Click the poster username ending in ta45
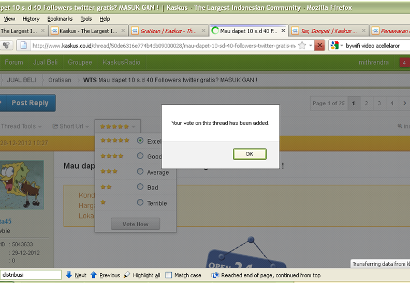 pyautogui.click(x=6, y=222)
